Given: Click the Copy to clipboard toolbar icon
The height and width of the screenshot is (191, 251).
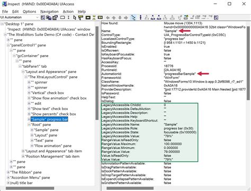Looking at the screenshot, I should coord(49,17).
